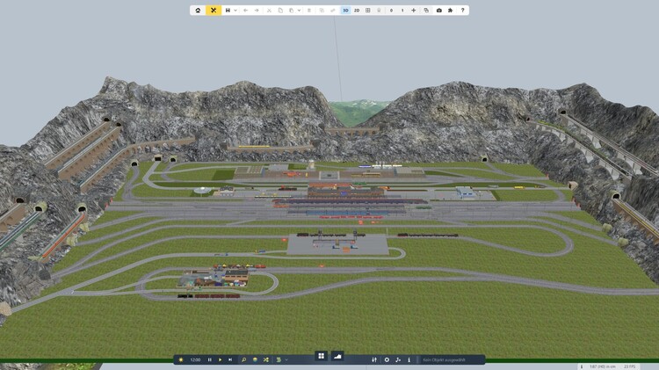Add a new layer with plus icon
659x370 pixels.
(x=414, y=10)
